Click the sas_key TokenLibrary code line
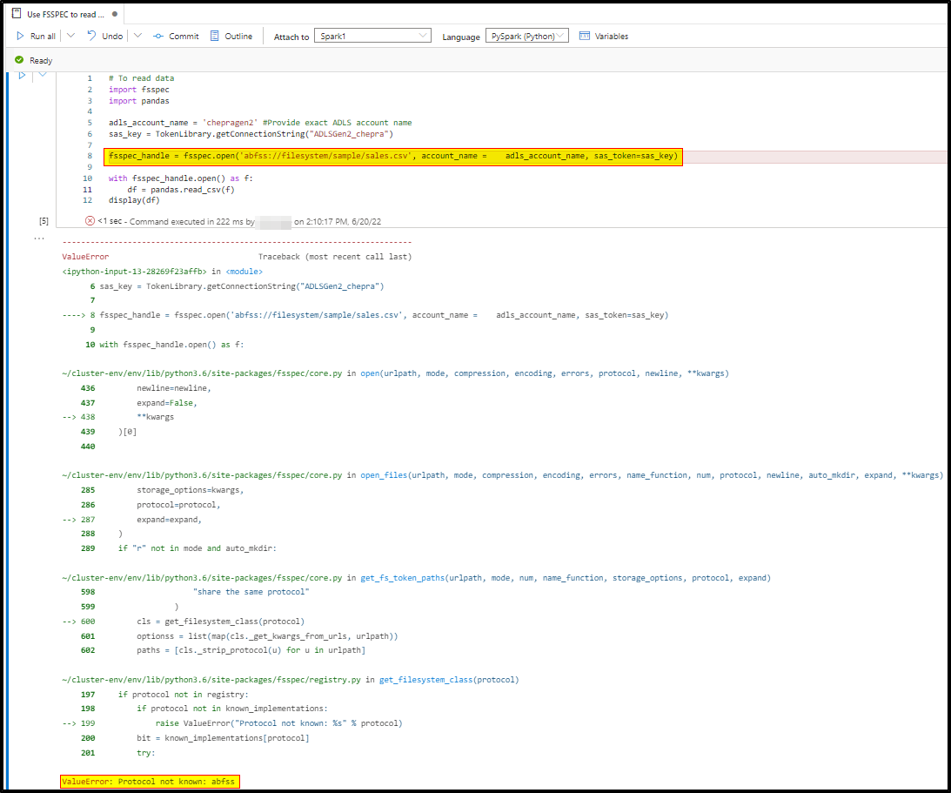 [251, 134]
